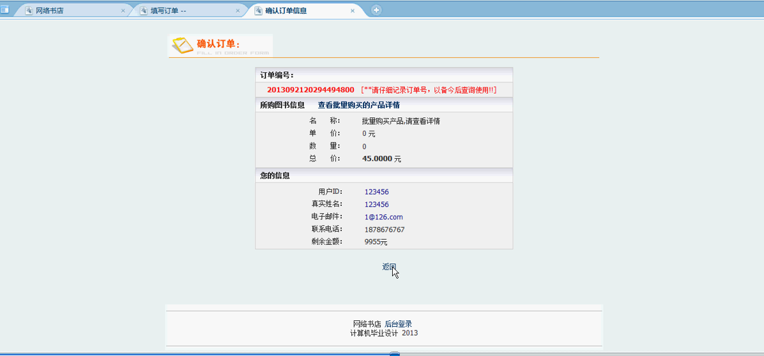764x356 pixels.
Task: Select the 确认订单信息 tab
Action: click(306, 10)
